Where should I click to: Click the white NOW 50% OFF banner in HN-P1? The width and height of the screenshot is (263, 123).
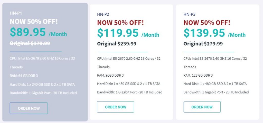pyautogui.click(x=34, y=21)
